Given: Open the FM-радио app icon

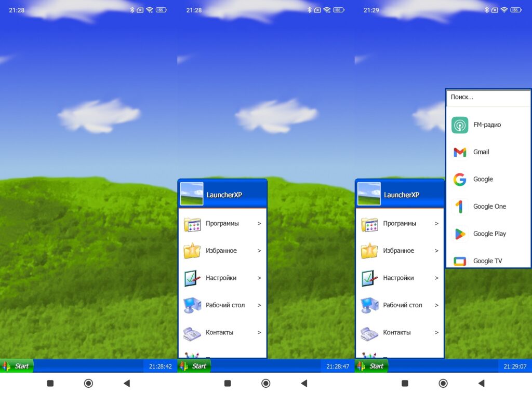Looking at the screenshot, I should pyautogui.click(x=460, y=125).
